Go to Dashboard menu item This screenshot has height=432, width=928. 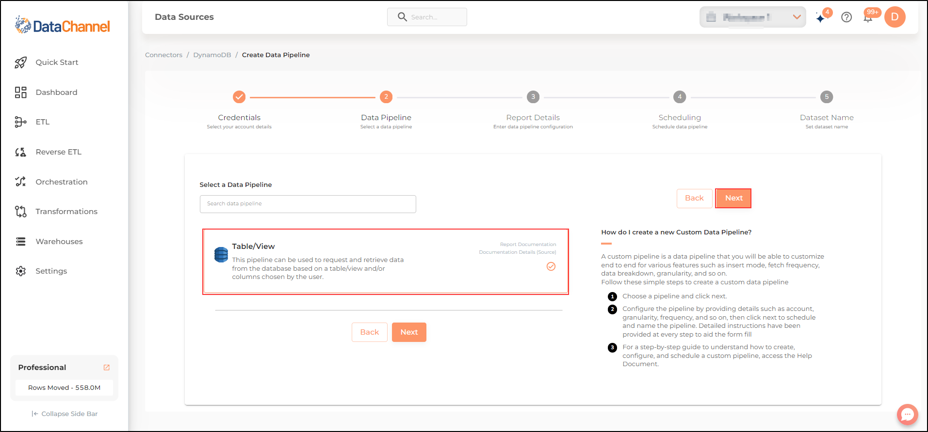tap(56, 93)
